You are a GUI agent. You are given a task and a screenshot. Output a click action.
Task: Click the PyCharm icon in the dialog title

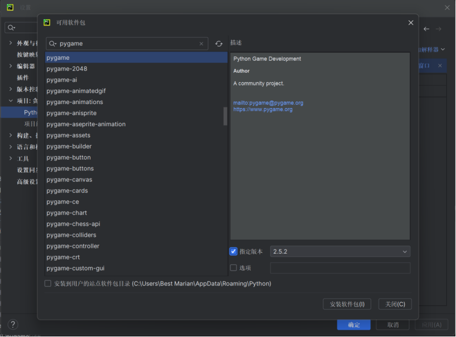coord(47,22)
